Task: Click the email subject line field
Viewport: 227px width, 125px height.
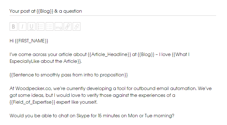Action: [124, 11]
